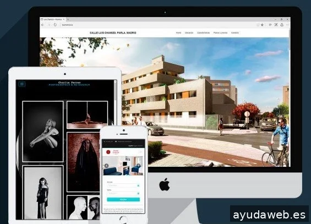Open the aerial dancer splits photo on iPad
Image resolution: width=311 pixels, height=224 pixels.
pyautogui.click(x=88, y=114)
